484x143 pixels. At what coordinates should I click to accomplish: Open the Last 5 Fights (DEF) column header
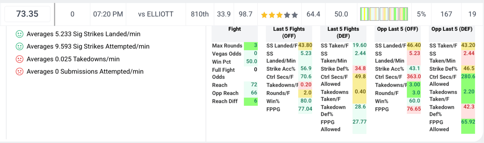tap(343, 33)
